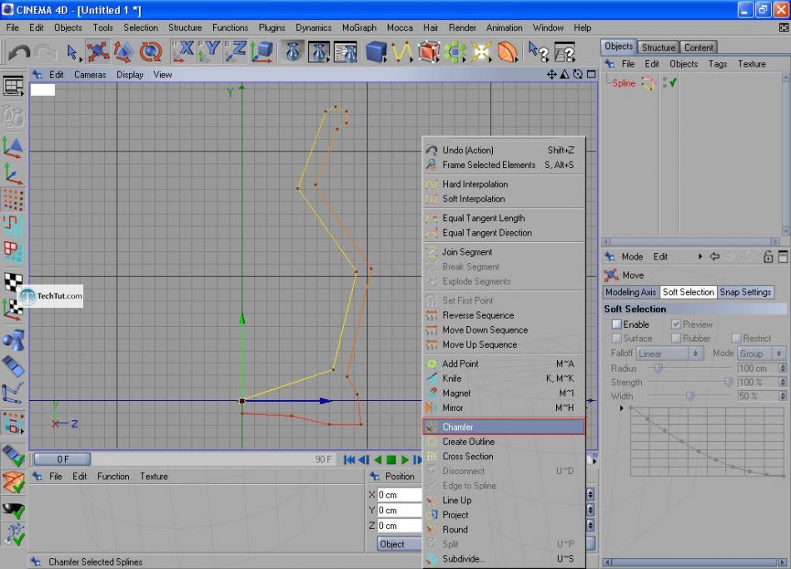This screenshot has height=569, width=791.
Task: Jump to the start of the animation
Action: click(349, 460)
